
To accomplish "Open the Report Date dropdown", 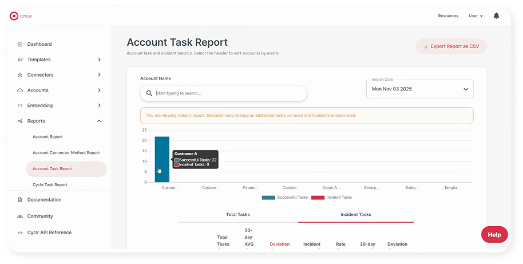I will pos(419,89).
